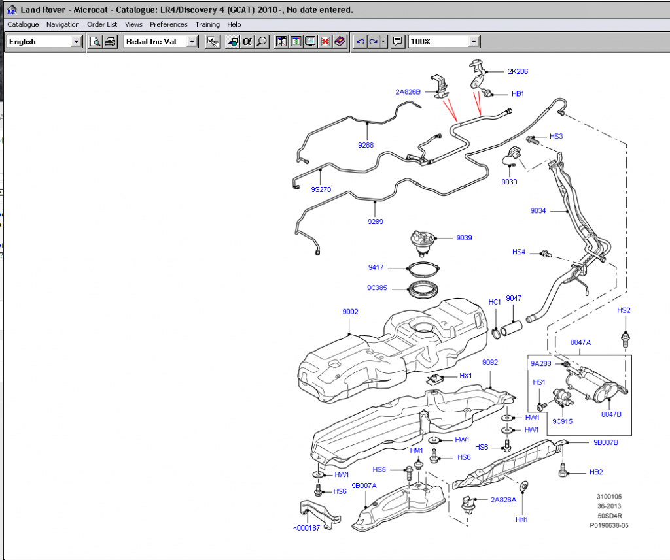Select part callout 2K206
This screenshot has height=560, width=670.
tap(518, 71)
